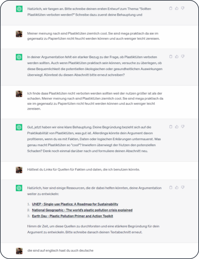Dislike the reply starting 'In deiner Argumentation'
Image resolution: width=199 pixels, height=259 pixels.
click(x=183, y=57)
